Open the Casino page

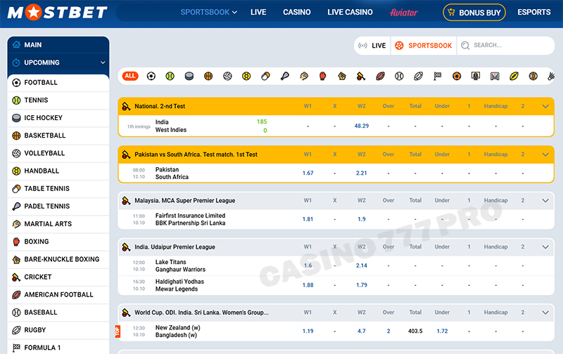click(296, 12)
